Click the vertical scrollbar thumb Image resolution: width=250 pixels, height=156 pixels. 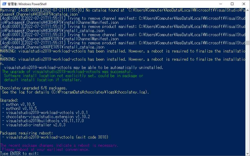click(247, 43)
